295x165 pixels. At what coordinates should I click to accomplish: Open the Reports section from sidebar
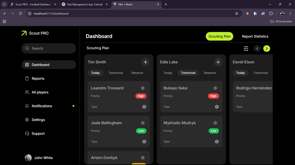(38, 78)
